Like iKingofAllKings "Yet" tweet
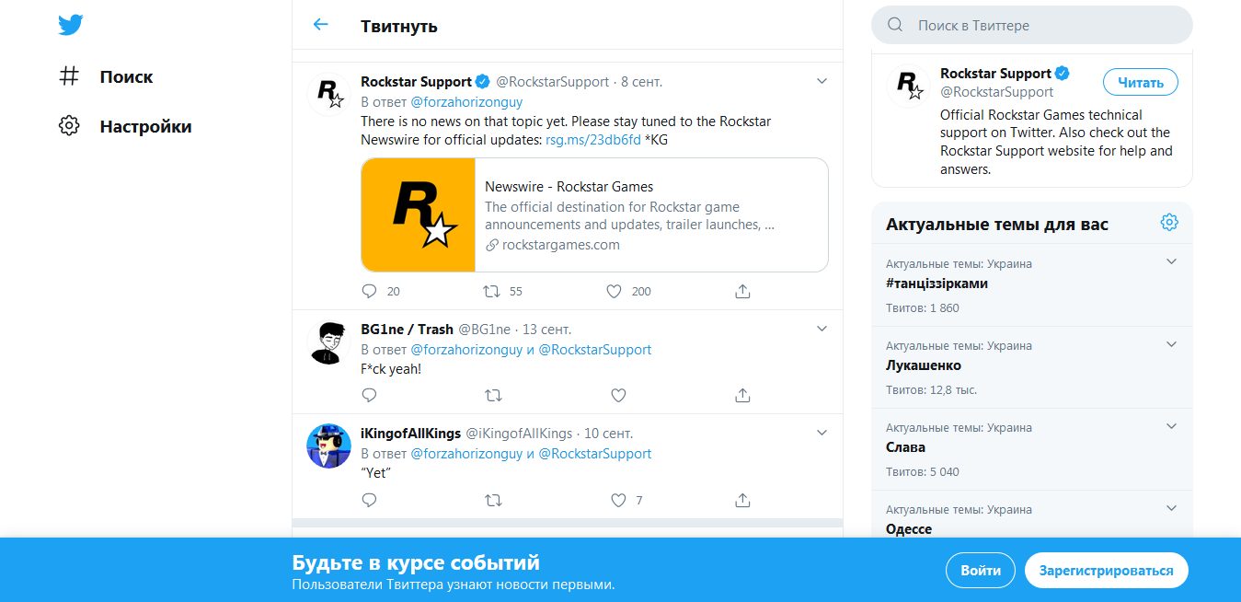The height and width of the screenshot is (602, 1241). tap(618, 500)
